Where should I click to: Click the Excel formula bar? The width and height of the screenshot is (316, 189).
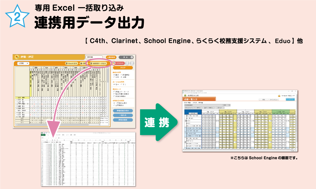tap(98, 138)
